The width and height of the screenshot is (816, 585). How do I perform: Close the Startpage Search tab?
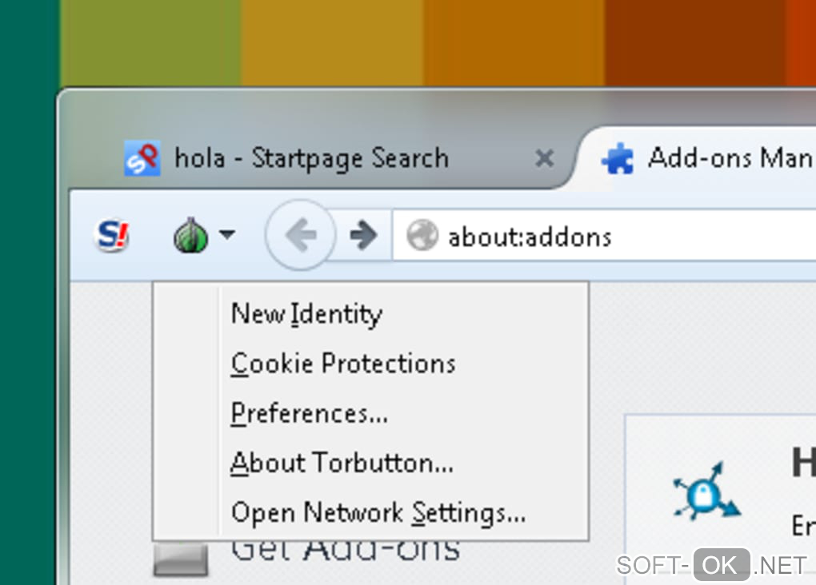(x=544, y=158)
